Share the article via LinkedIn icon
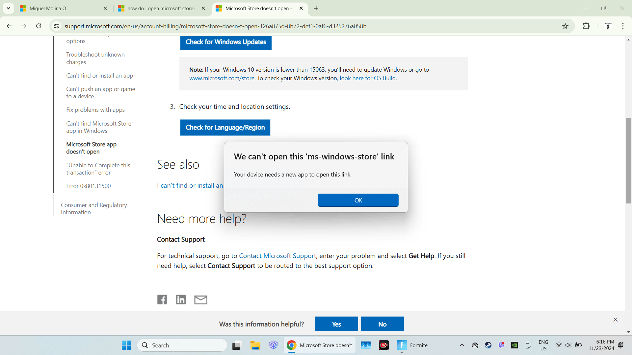Viewport: 632px width, 355px height. point(181,299)
